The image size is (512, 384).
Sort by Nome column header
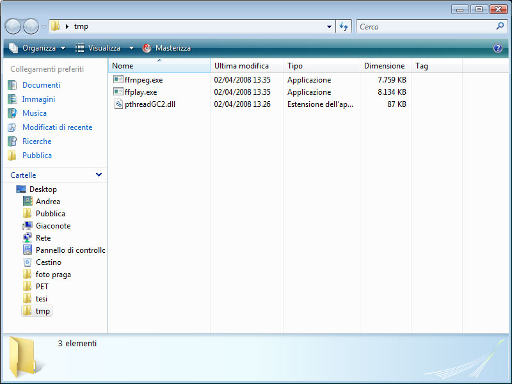coord(159,66)
